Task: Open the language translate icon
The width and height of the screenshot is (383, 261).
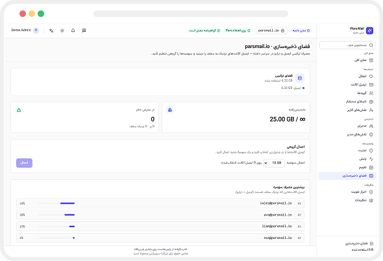Action: (x=51, y=31)
